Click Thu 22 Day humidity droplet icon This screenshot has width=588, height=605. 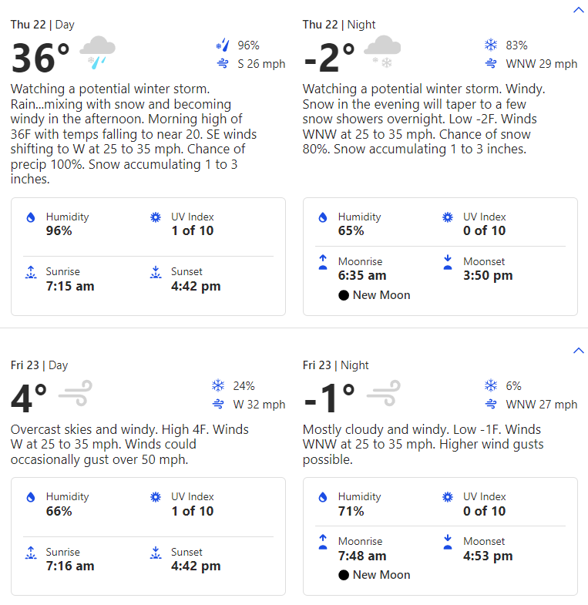[x=31, y=218]
